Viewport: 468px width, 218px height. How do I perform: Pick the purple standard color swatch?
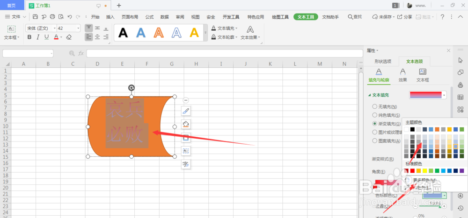(462, 171)
